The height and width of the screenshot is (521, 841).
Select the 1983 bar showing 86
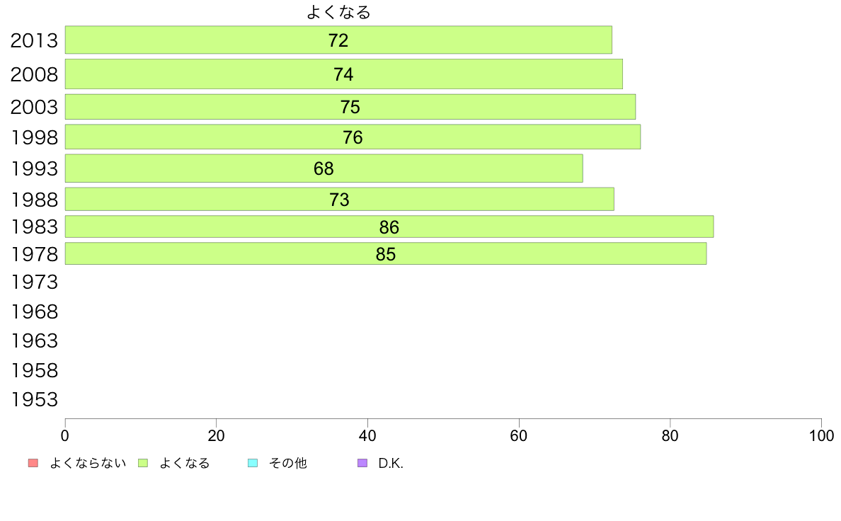click(389, 227)
